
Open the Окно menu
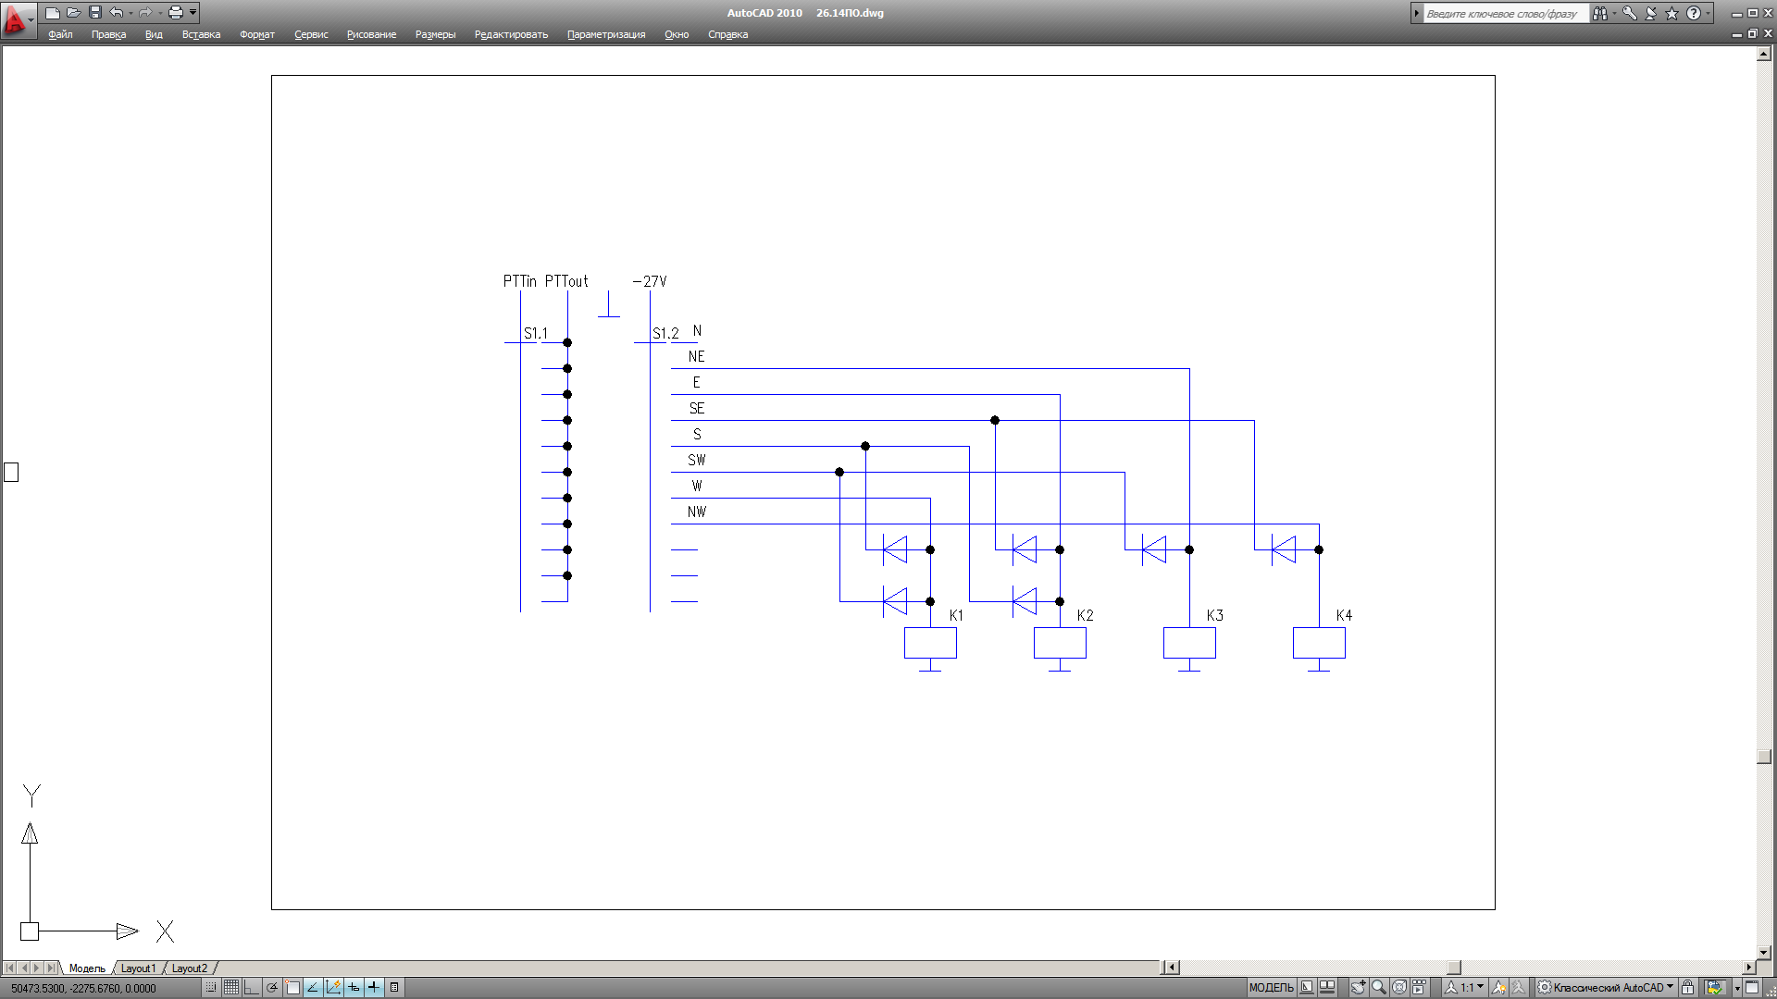tap(677, 35)
